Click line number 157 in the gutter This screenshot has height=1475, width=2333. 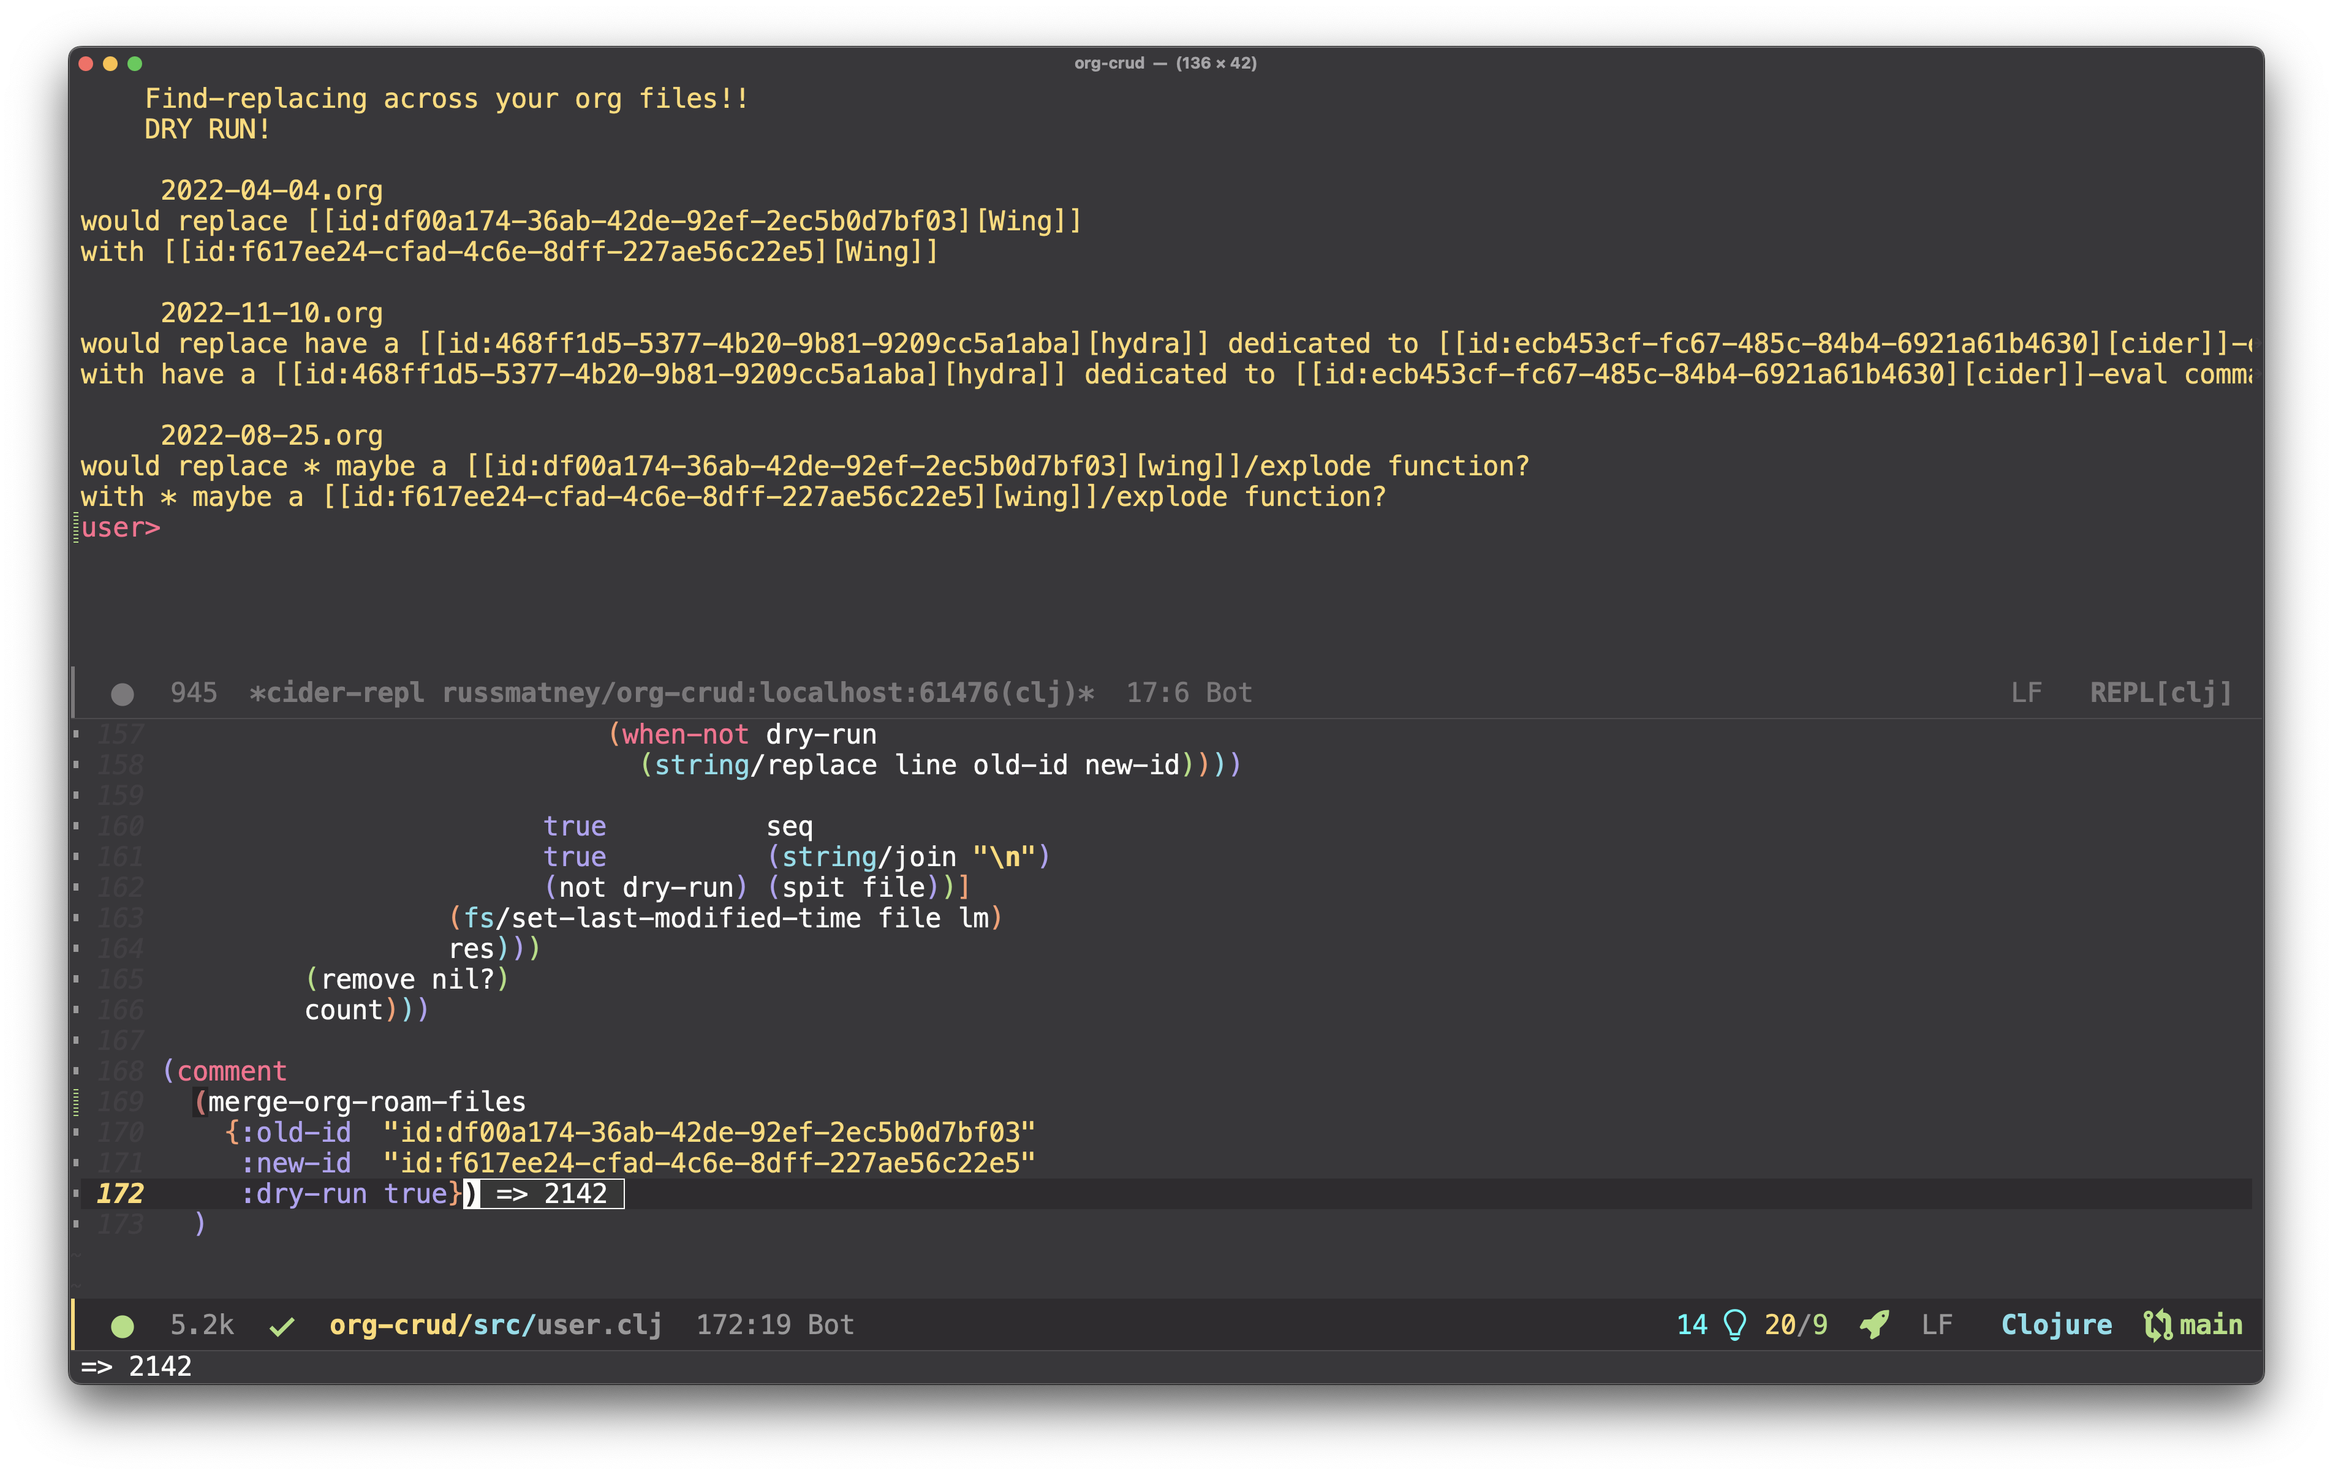point(120,734)
